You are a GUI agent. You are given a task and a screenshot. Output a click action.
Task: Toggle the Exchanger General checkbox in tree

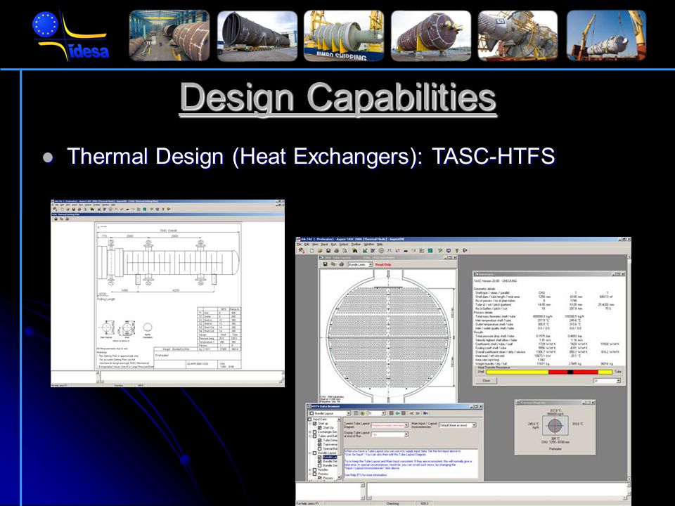pyautogui.click(x=315, y=432)
